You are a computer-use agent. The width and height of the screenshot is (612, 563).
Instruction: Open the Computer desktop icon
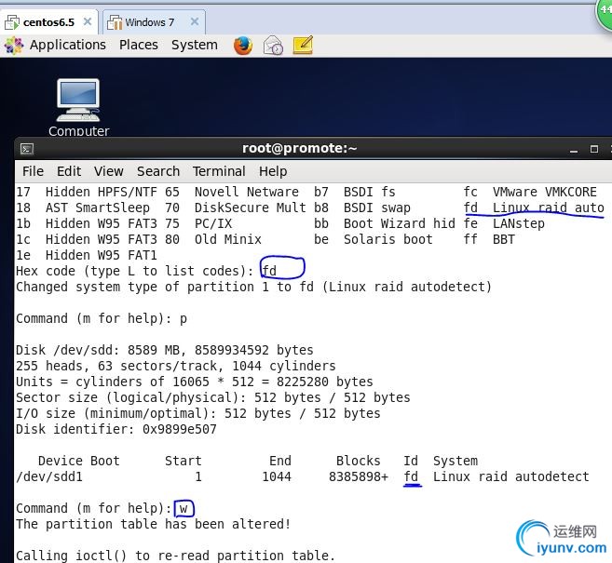click(78, 108)
